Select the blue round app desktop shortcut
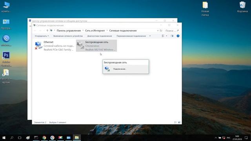The height and width of the screenshot is (141, 251). pos(6,41)
